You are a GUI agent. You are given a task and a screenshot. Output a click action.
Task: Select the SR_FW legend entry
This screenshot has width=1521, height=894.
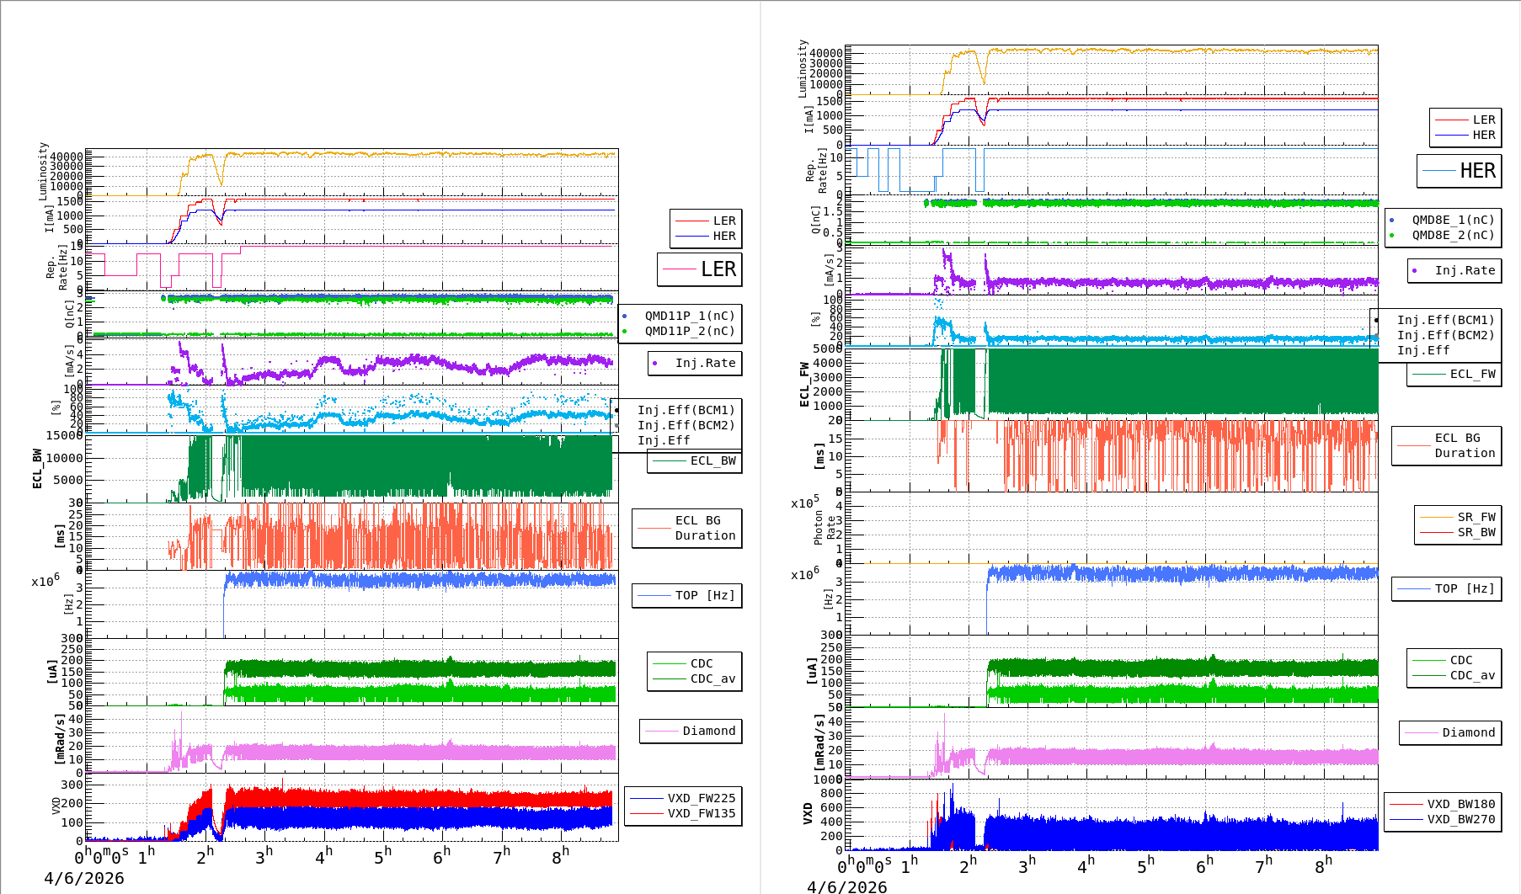(1458, 517)
